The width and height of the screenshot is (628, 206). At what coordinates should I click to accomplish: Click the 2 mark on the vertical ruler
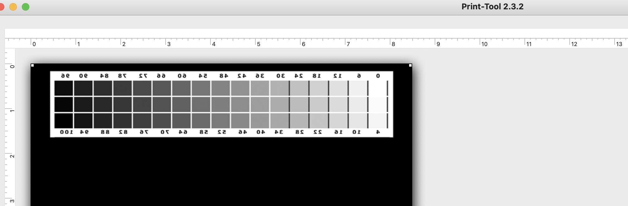click(12, 156)
